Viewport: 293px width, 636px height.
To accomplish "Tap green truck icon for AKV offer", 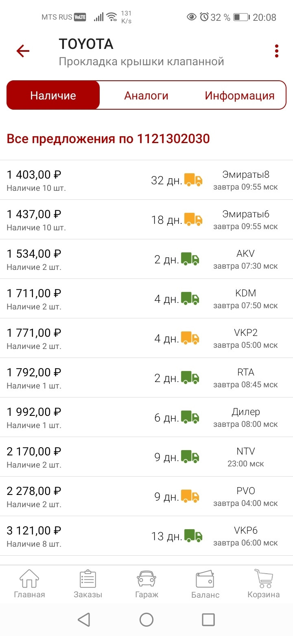I will (190, 259).
